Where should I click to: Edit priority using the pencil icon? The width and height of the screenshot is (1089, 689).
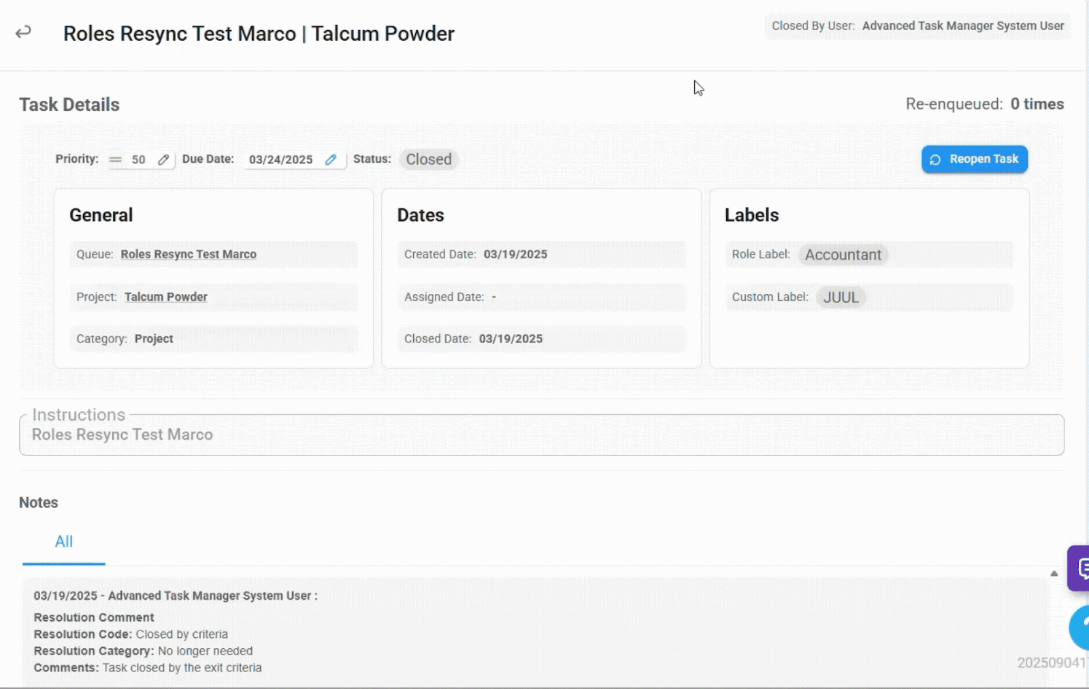click(x=163, y=159)
